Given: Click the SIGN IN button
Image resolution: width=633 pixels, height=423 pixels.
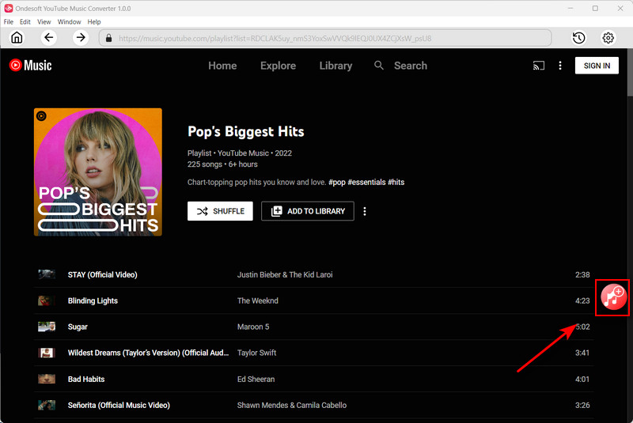Looking at the screenshot, I should (x=597, y=66).
